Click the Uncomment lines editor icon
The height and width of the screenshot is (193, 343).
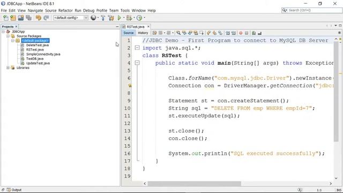tap(259, 33)
